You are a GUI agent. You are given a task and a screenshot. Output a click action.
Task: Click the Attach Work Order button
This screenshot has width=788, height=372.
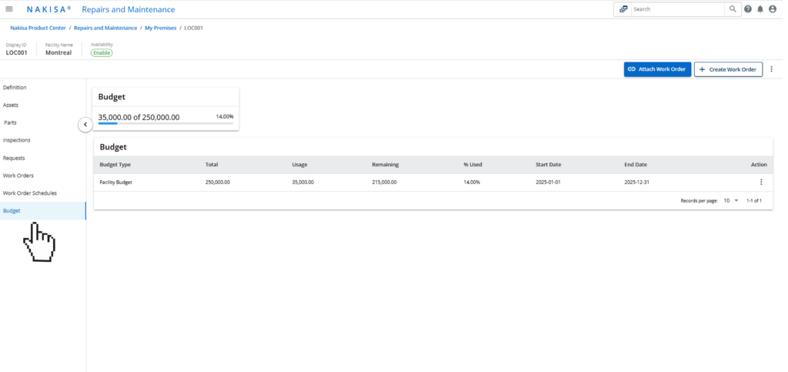(x=657, y=69)
